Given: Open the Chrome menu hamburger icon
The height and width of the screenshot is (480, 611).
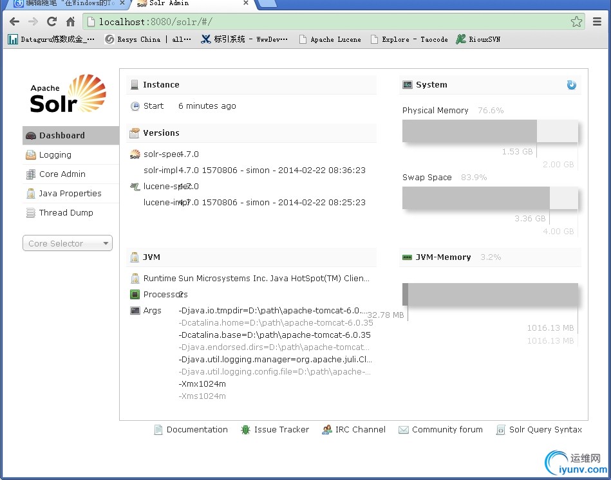Looking at the screenshot, I should (x=597, y=21).
